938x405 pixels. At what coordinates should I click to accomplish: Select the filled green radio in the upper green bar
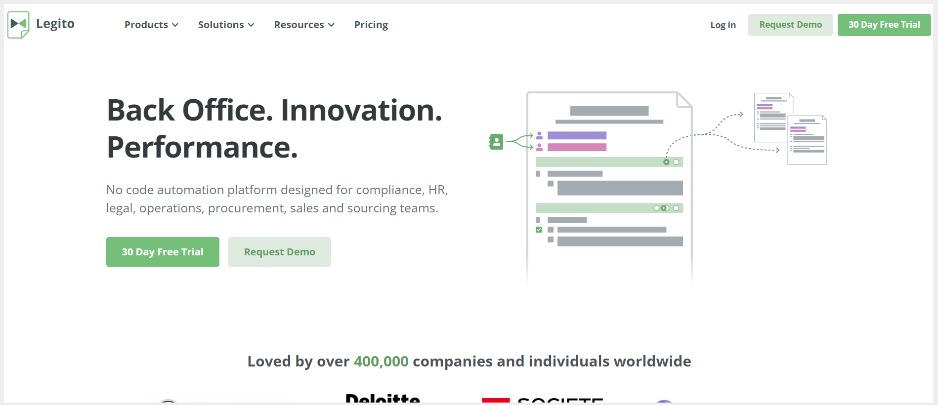[x=666, y=162]
